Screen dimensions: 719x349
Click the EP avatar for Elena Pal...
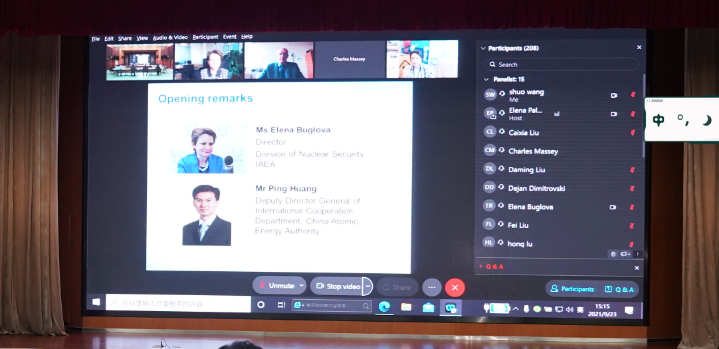point(490,113)
